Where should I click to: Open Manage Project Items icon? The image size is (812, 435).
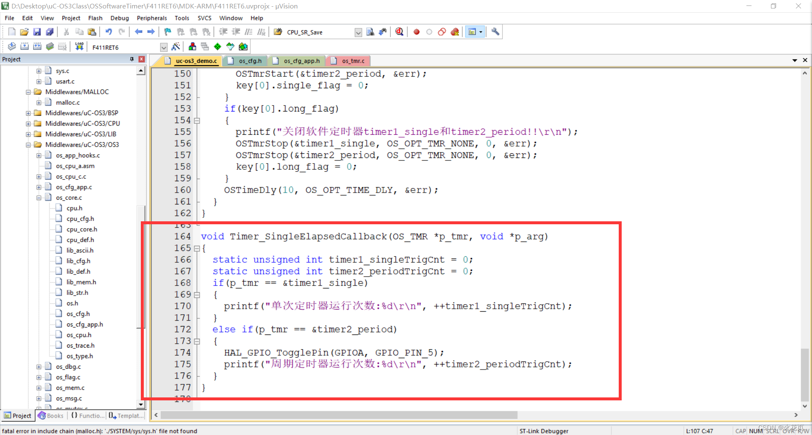coord(192,46)
